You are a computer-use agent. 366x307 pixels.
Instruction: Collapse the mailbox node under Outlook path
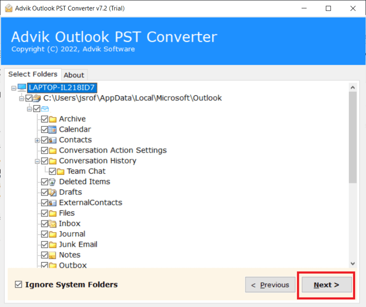30,109
